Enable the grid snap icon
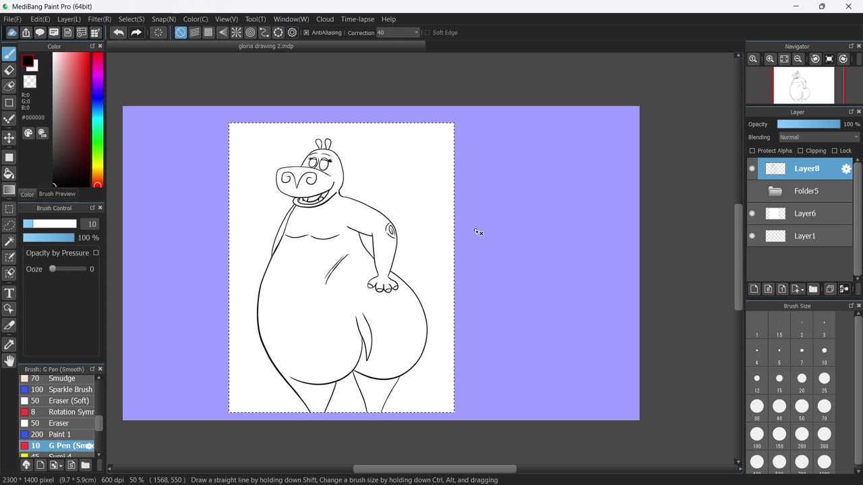 (x=208, y=32)
